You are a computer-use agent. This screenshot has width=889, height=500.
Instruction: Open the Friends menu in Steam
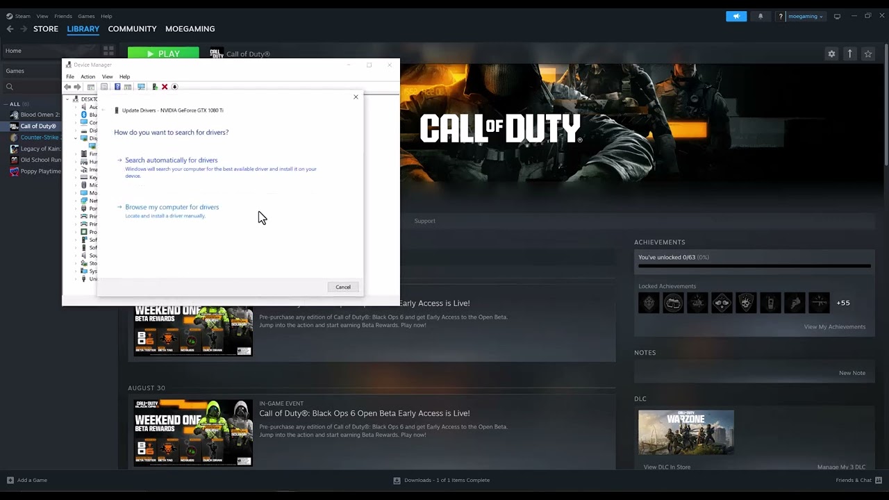pyautogui.click(x=63, y=16)
